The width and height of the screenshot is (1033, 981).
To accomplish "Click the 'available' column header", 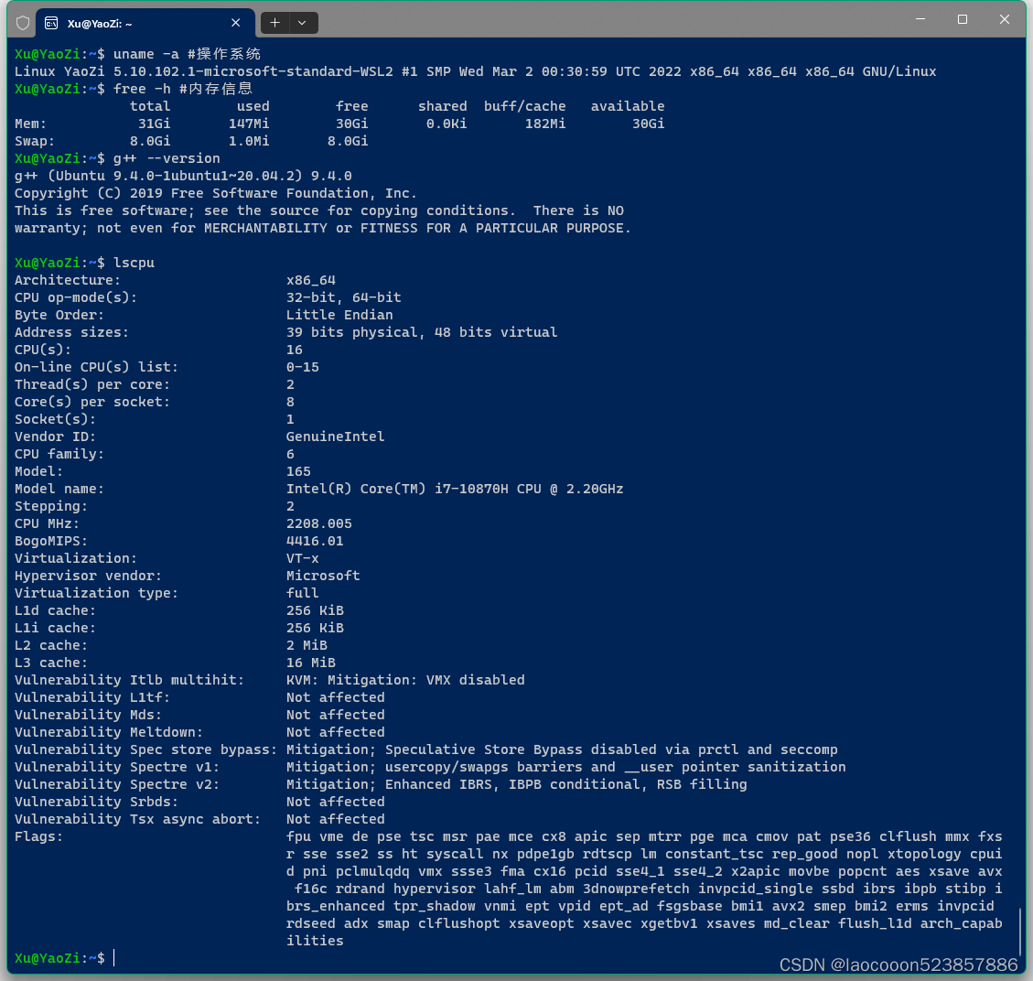I will (x=628, y=106).
